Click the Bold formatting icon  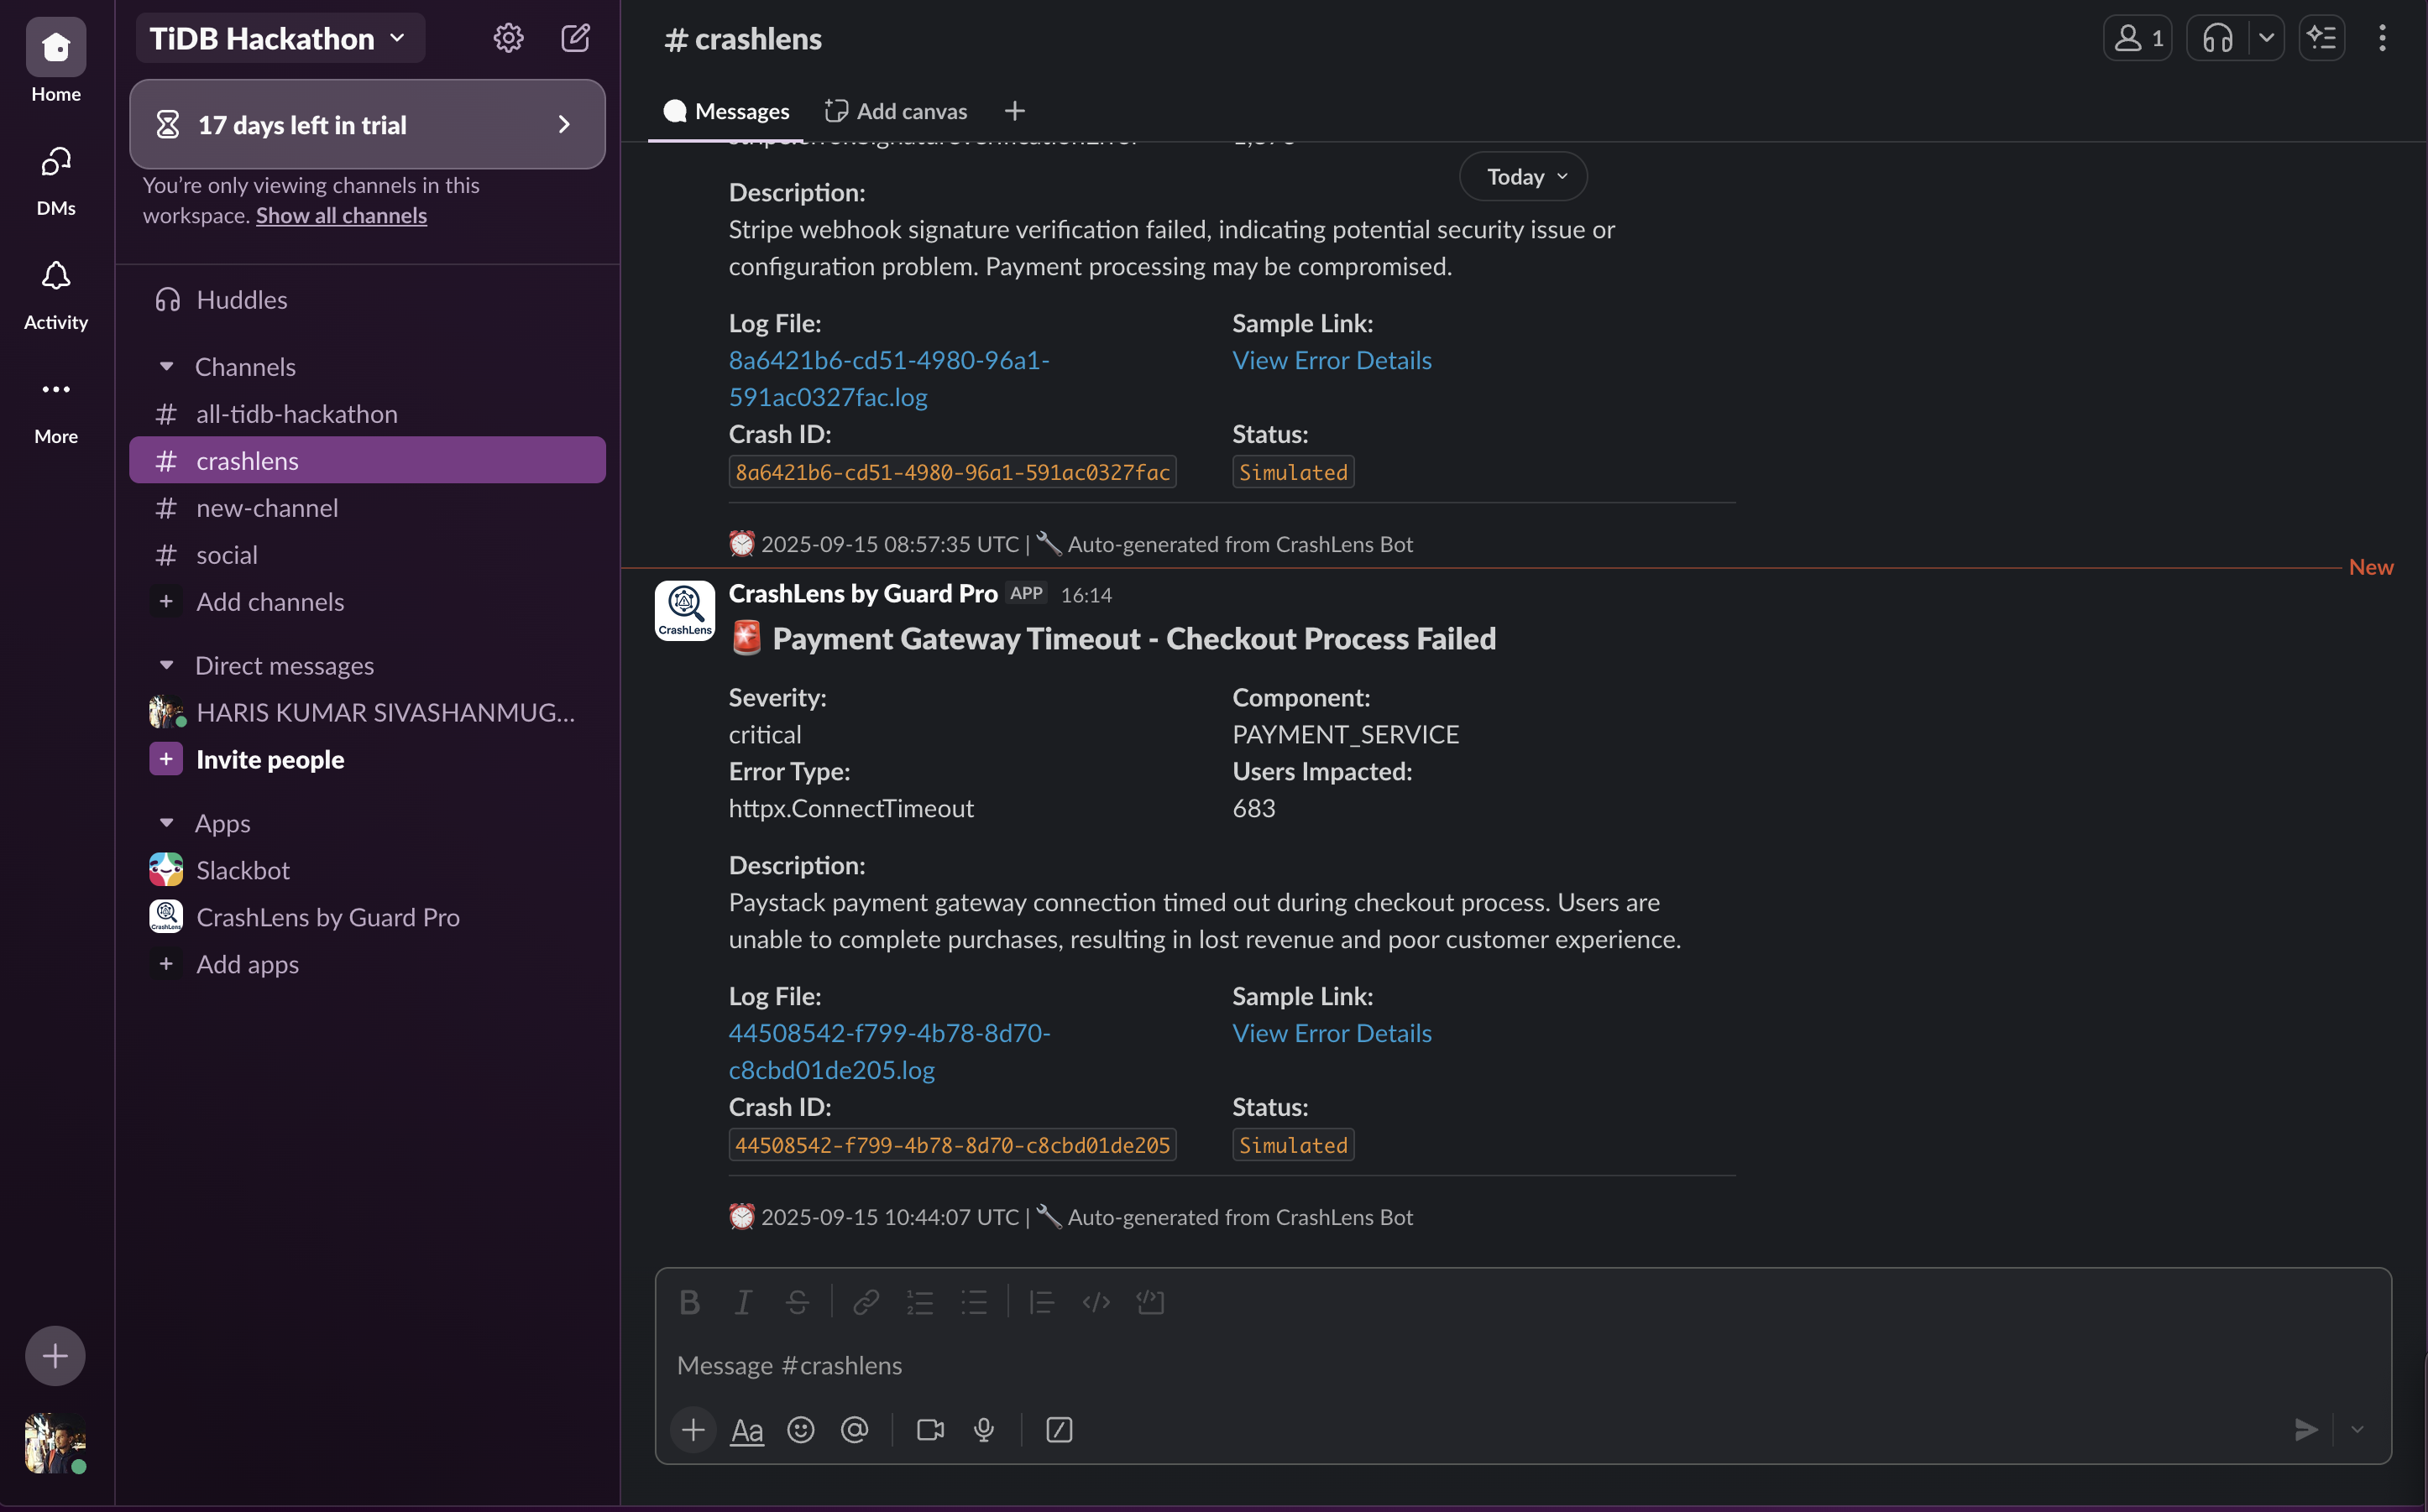click(689, 1302)
